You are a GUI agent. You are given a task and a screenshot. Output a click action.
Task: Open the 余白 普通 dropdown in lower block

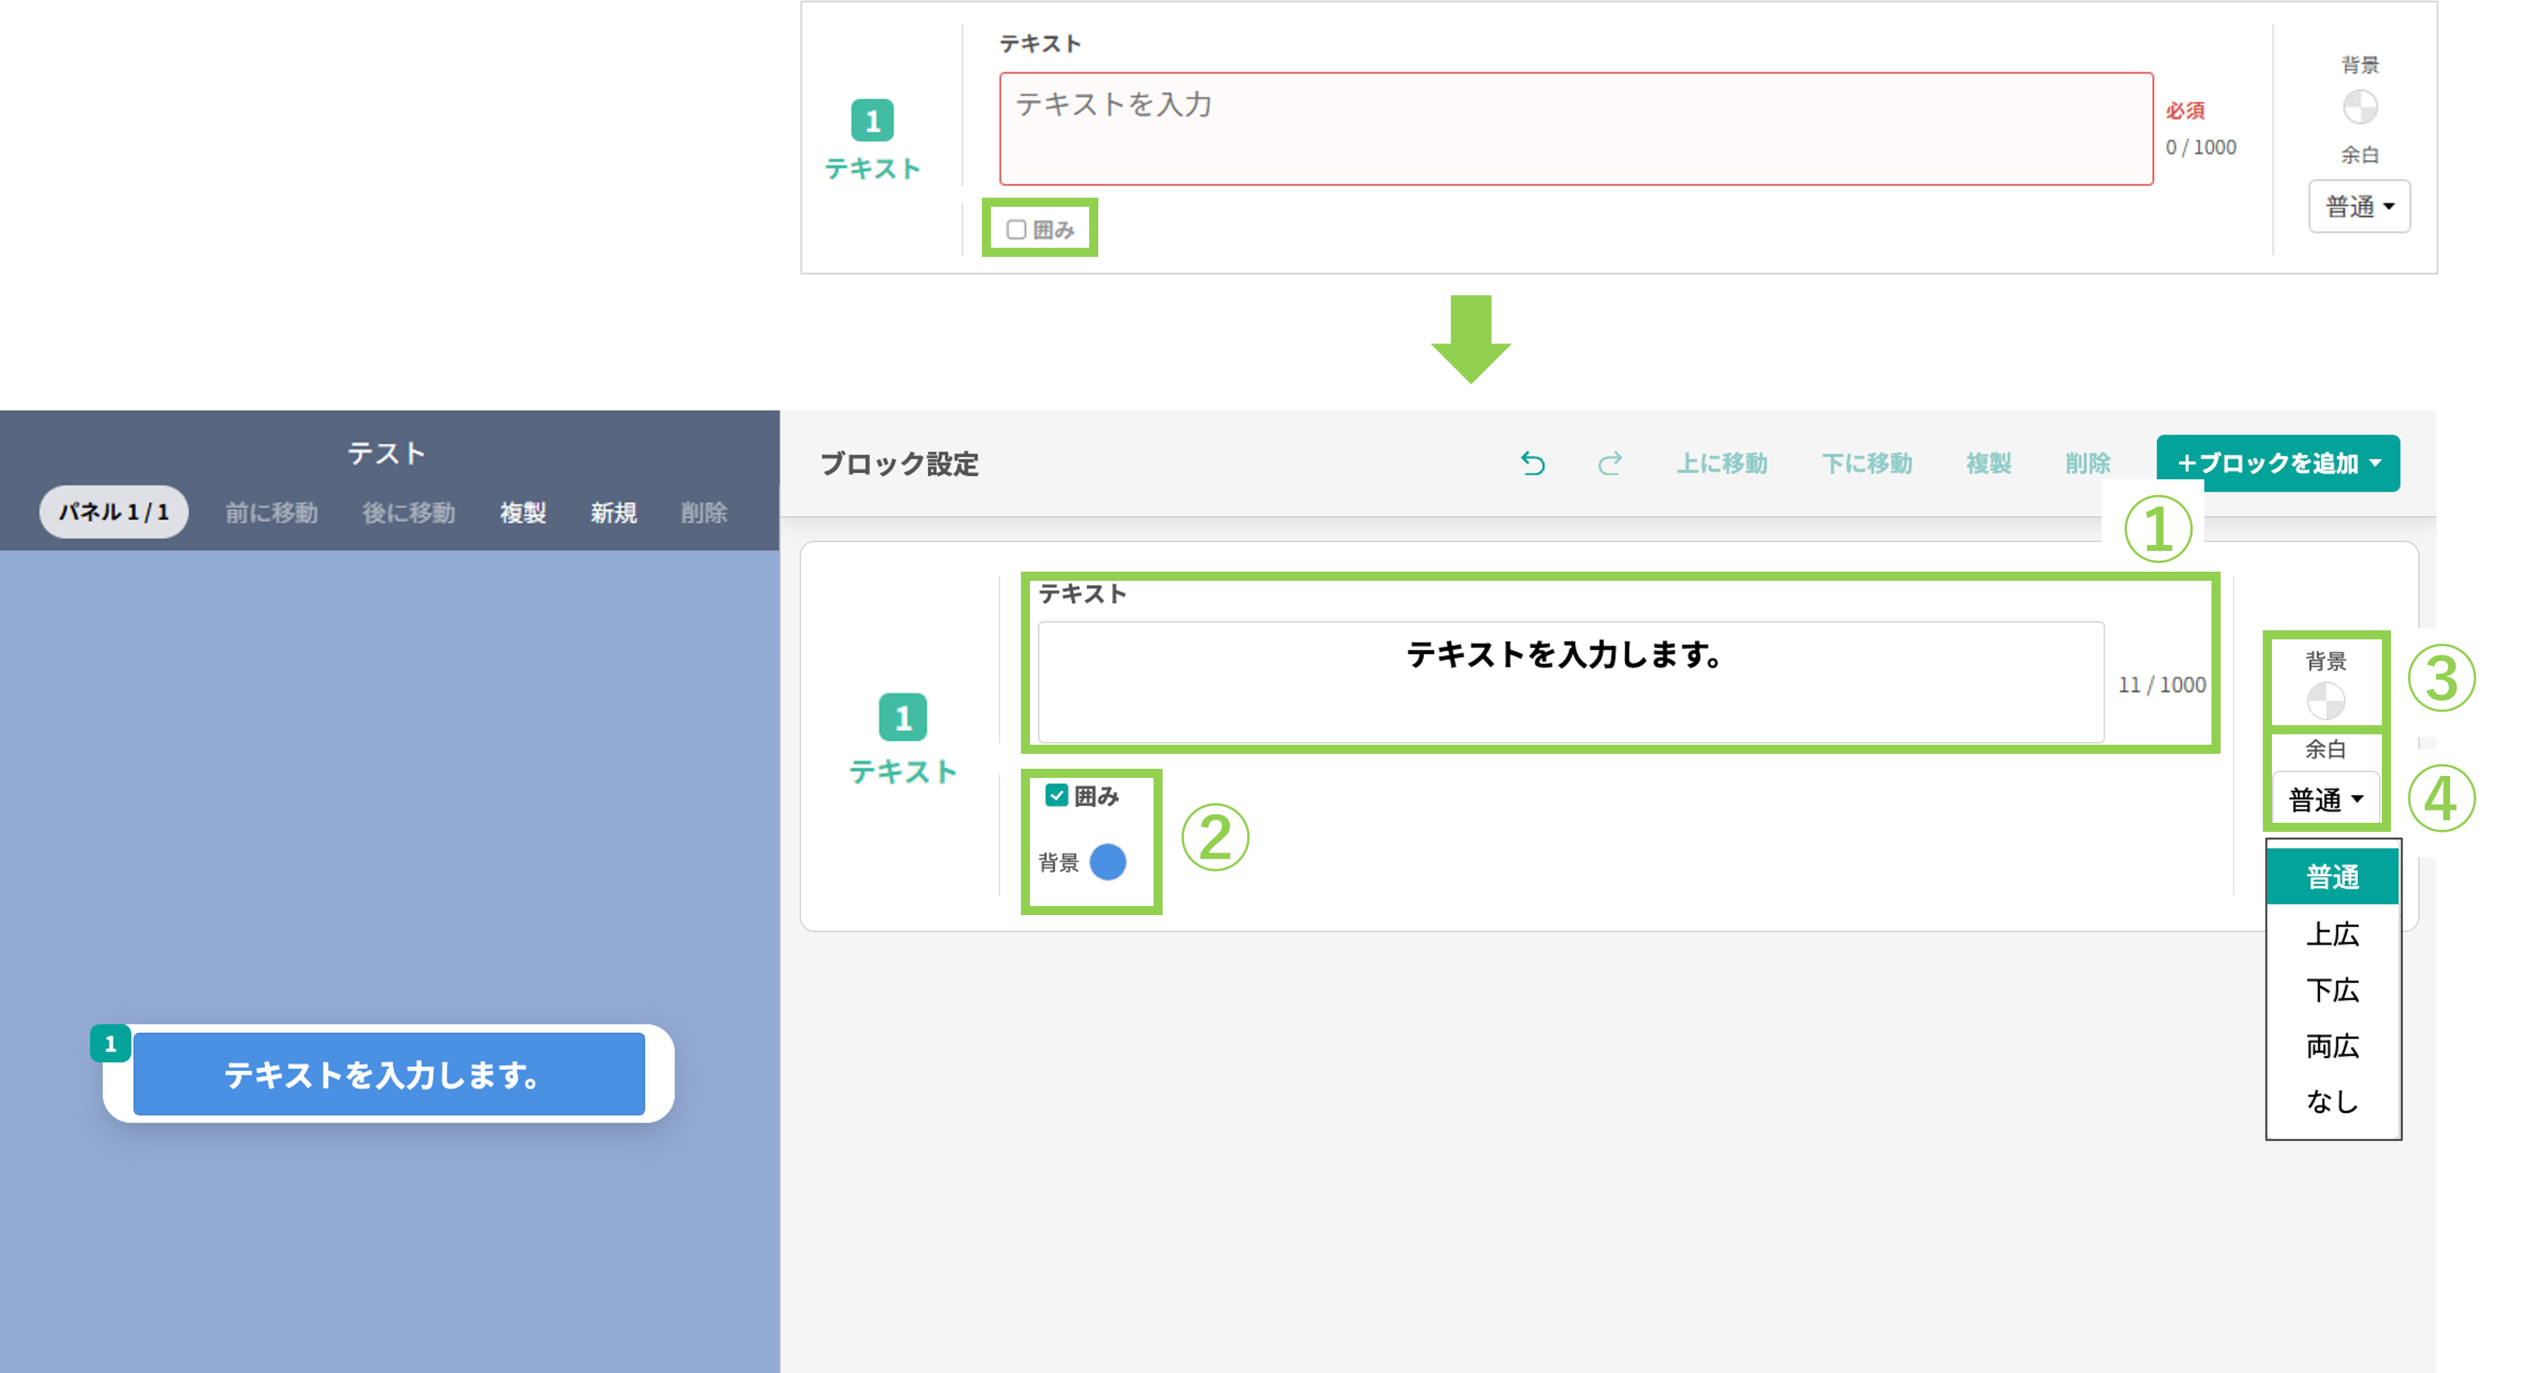coord(2325,799)
